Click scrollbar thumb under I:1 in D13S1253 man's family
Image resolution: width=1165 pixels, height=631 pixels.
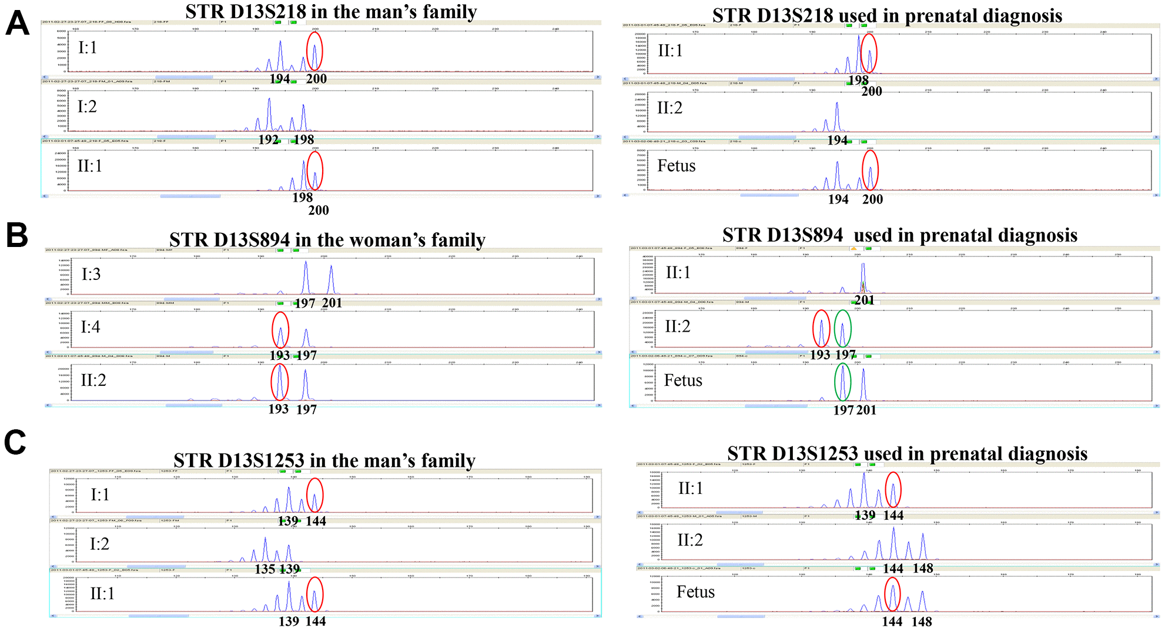[155, 517]
